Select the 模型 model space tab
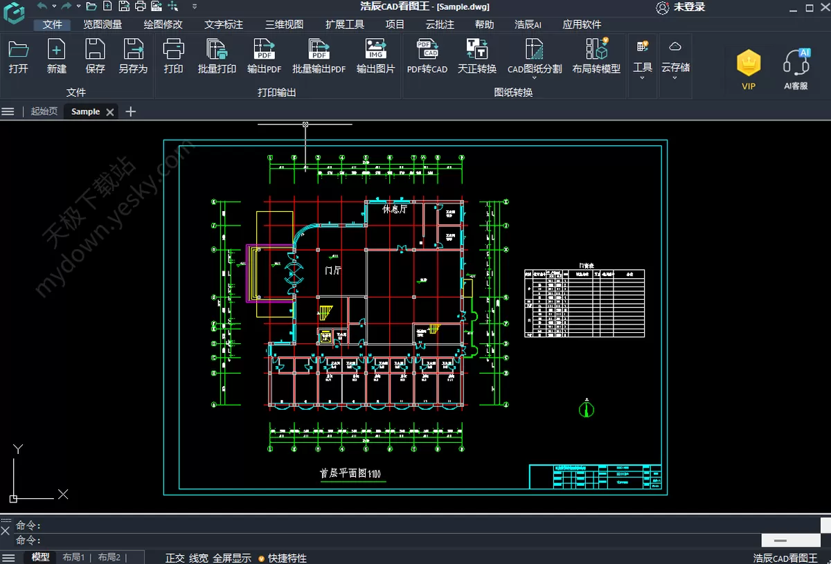This screenshot has height=564, width=831. click(x=41, y=557)
